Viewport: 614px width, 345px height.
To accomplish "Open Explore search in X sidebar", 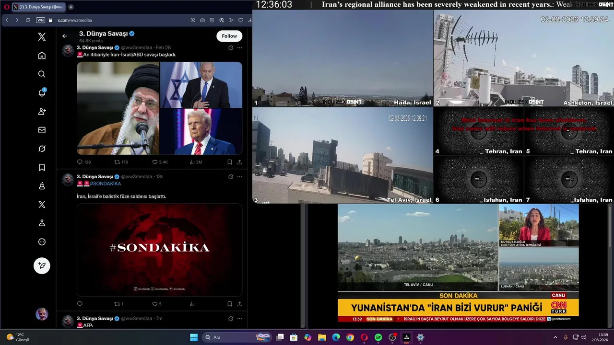I will [x=42, y=74].
